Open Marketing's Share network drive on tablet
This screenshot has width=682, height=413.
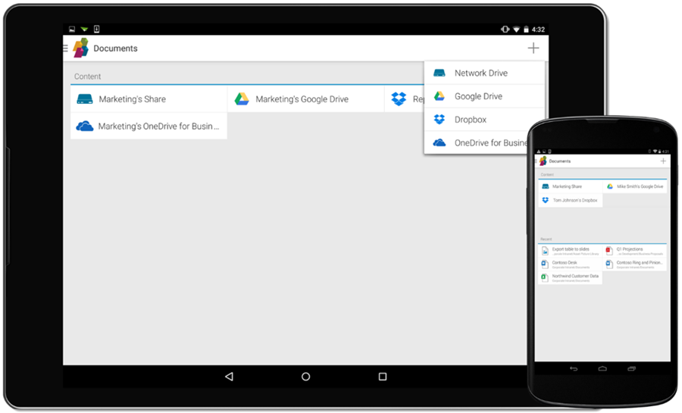coord(149,99)
